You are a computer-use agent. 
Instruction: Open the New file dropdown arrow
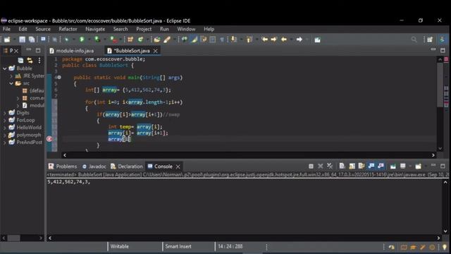[x=14, y=40]
